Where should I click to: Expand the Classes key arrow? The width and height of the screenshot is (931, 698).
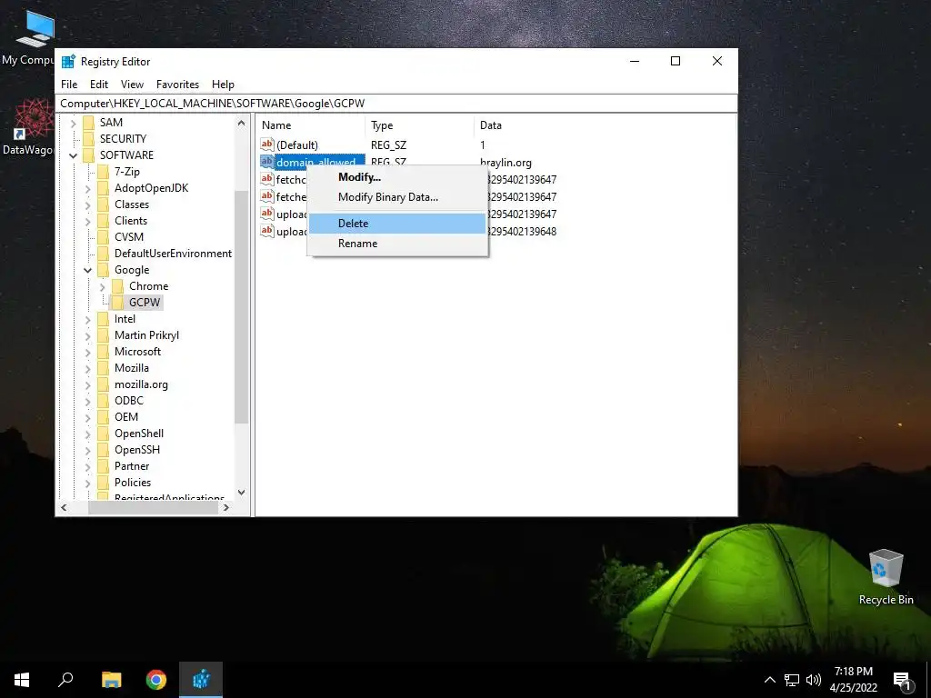pos(88,204)
